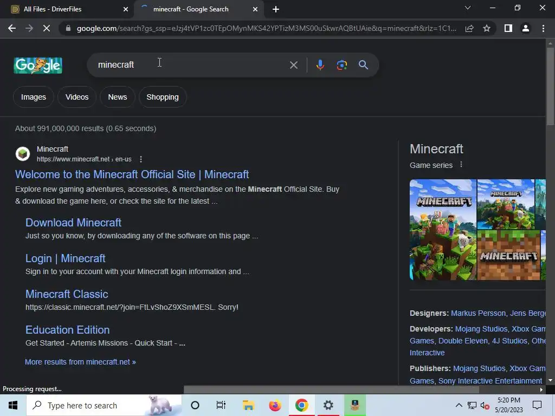Close the All Files - DriverFiles tab
Screen dimensions: 555x416
pyautogui.click(x=126, y=9)
